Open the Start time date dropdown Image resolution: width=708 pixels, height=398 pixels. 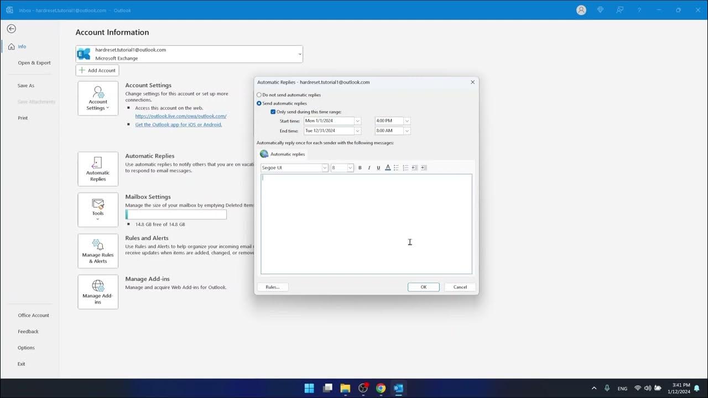point(357,121)
